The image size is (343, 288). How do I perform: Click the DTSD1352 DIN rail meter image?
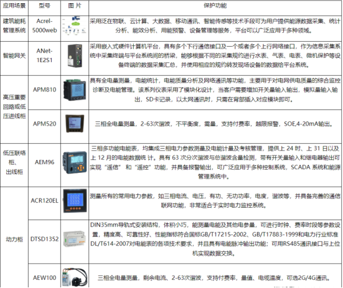(74, 239)
